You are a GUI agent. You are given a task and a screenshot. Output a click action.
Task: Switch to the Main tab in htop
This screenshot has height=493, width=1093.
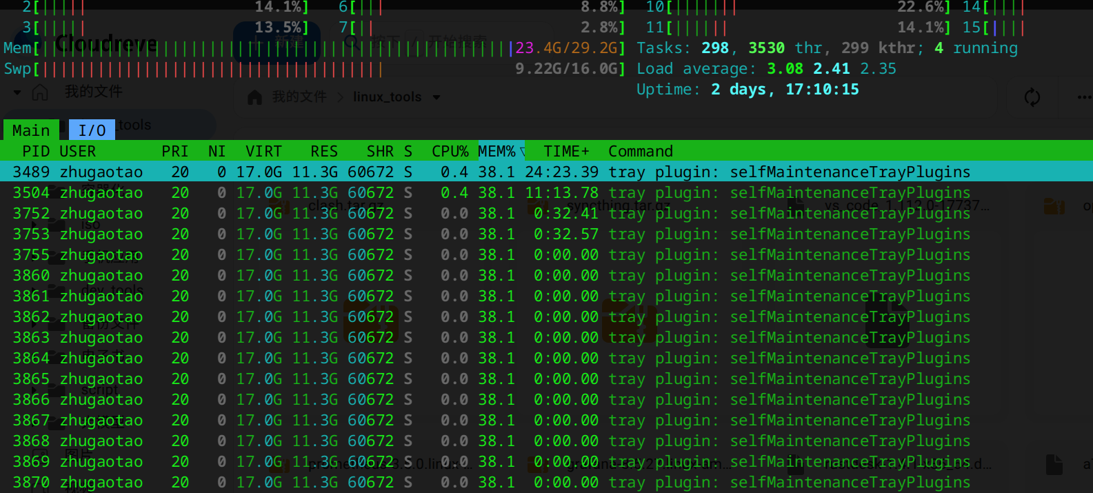pos(31,130)
